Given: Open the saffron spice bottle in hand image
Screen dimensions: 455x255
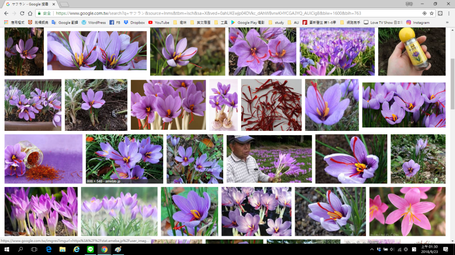Looking at the screenshot, I should click(411, 51).
